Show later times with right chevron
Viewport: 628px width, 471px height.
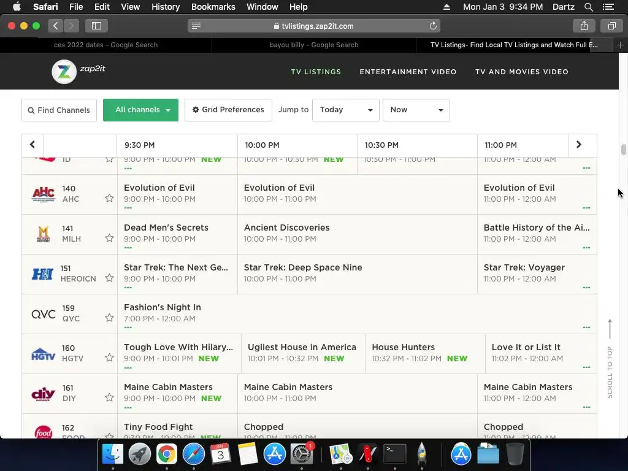pos(579,145)
